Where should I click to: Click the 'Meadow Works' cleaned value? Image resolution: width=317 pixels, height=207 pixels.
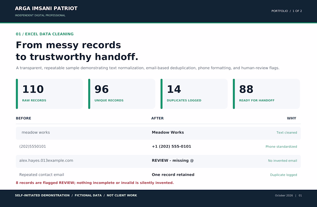tap(168, 132)
